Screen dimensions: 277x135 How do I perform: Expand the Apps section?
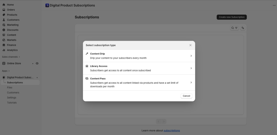click(6, 71)
